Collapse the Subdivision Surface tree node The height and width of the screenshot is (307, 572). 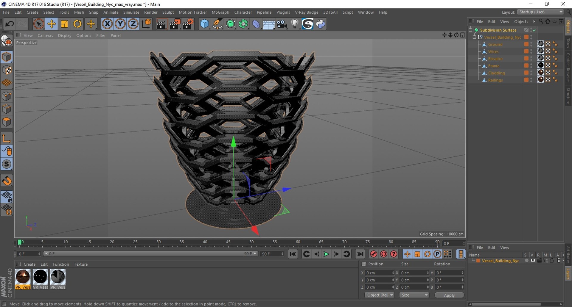click(x=470, y=30)
